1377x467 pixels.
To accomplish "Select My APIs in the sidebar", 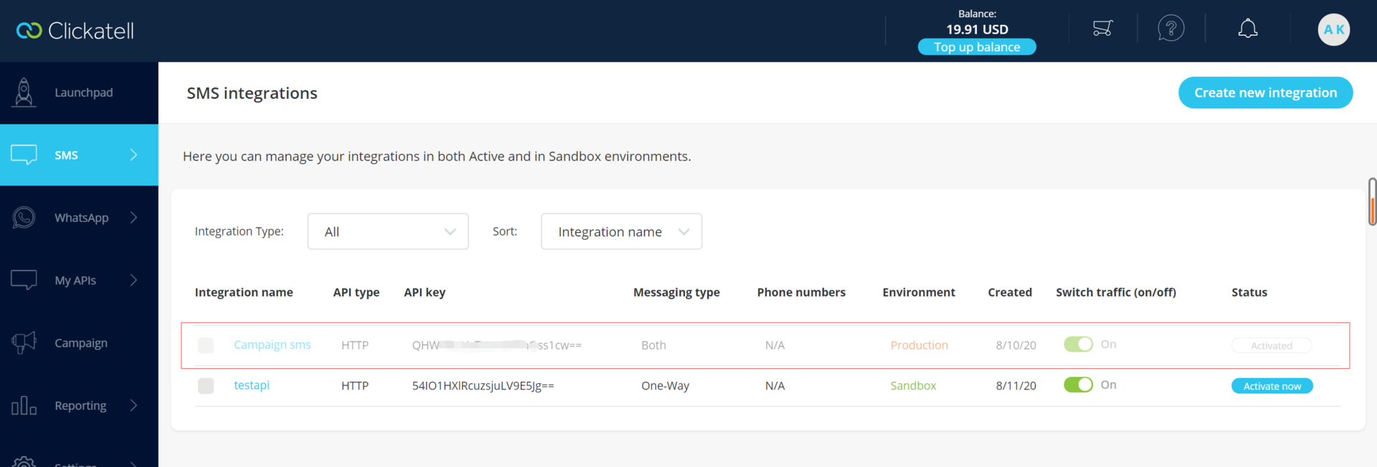I will pos(79,280).
